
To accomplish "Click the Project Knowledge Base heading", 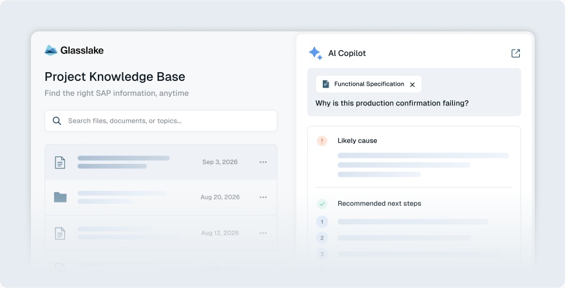I will [x=115, y=76].
